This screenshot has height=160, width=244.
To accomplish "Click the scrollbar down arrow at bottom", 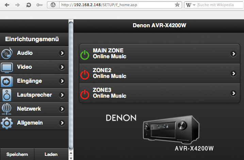I will pyautogui.click(x=71, y=158).
